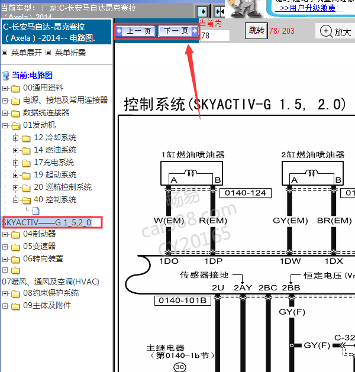Expand the 06转向装置 node
The height and width of the screenshot is (372, 355).
point(5,259)
